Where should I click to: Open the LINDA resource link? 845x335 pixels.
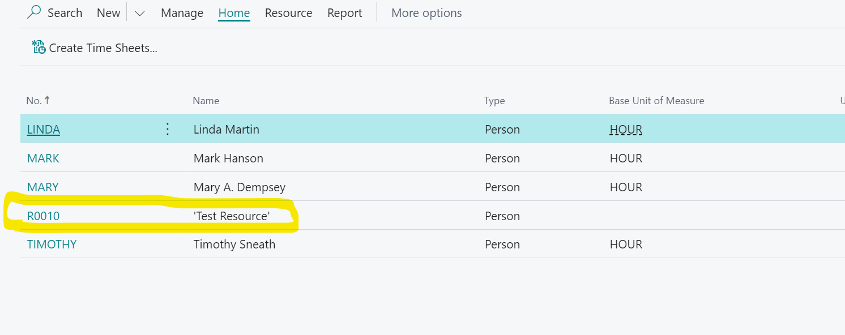click(44, 130)
